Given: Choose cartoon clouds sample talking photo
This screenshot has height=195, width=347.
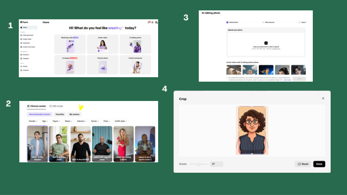Looking at the screenshot, I should click(250, 70).
